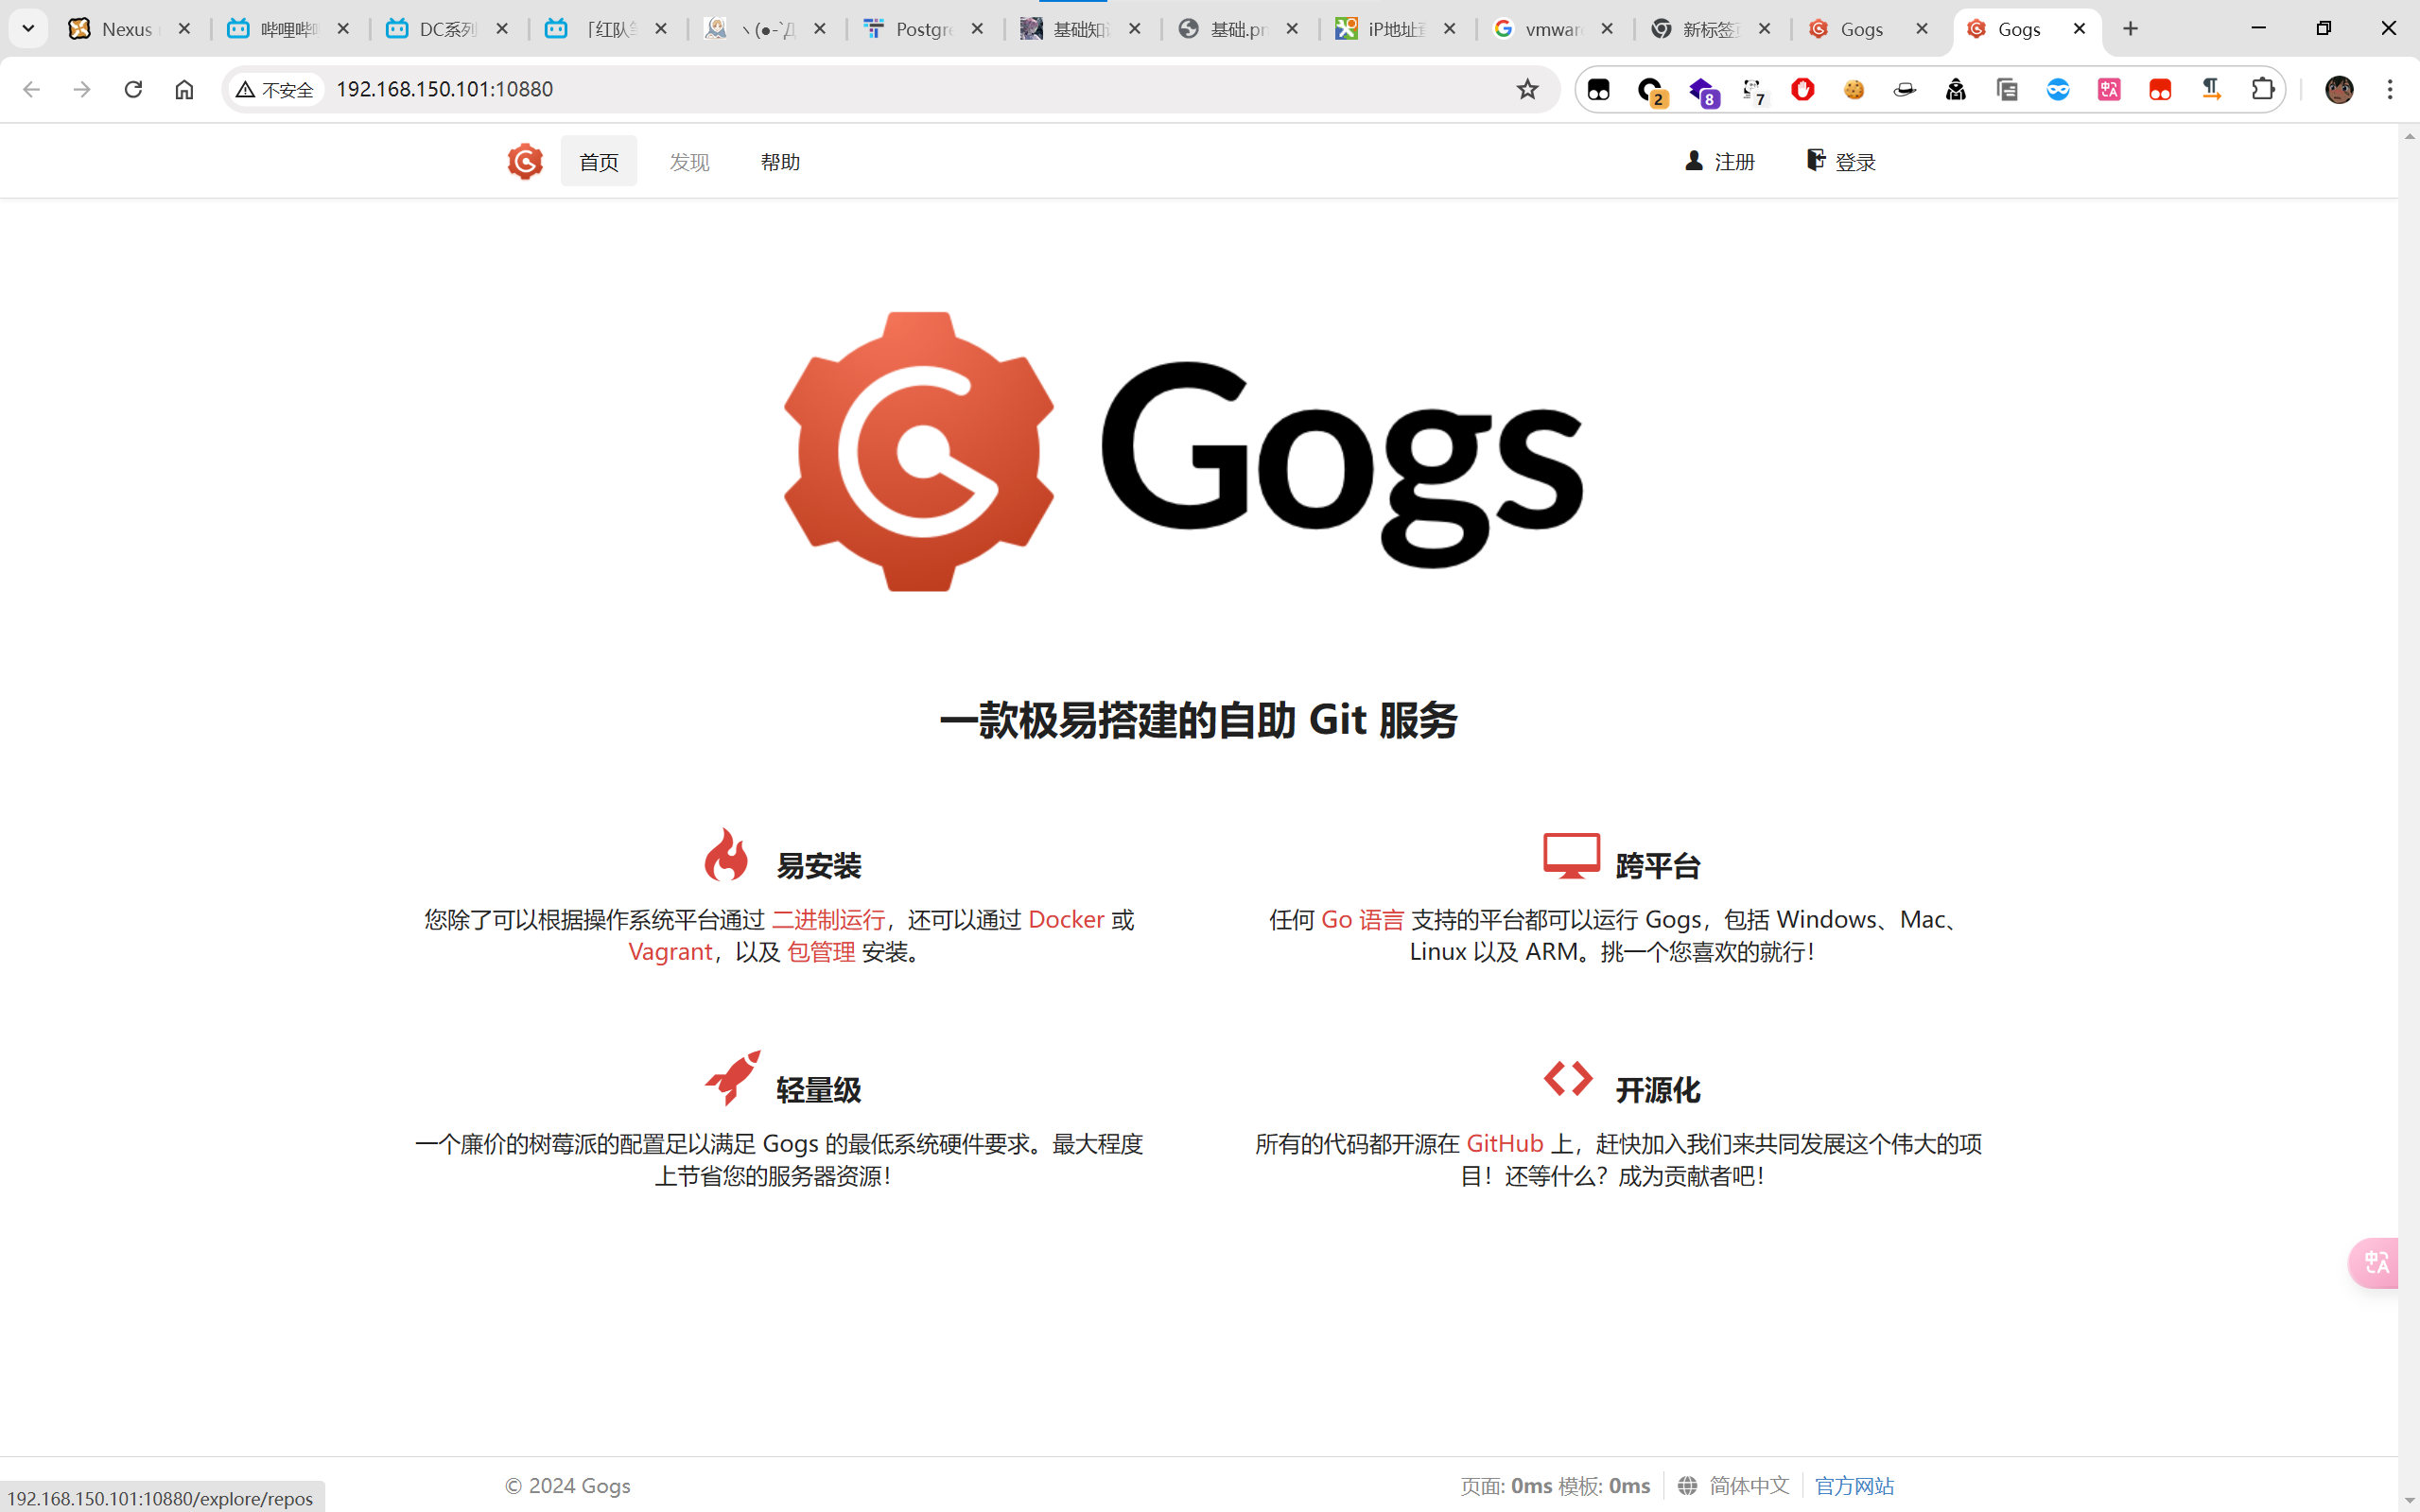Close the Postgre tab
This screenshot has height=1512, width=2420.
(977, 29)
